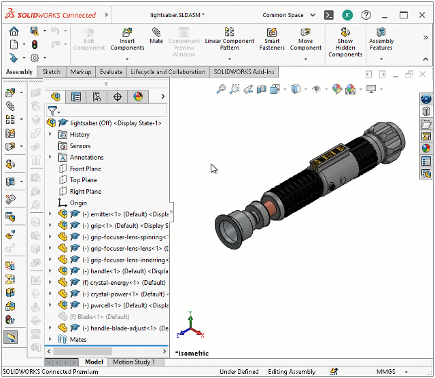Viewport: 435px width, 378px height.
Task: Collapse the ribbon with the up chevron
Action: pyautogui.click(x=425, y=59)
